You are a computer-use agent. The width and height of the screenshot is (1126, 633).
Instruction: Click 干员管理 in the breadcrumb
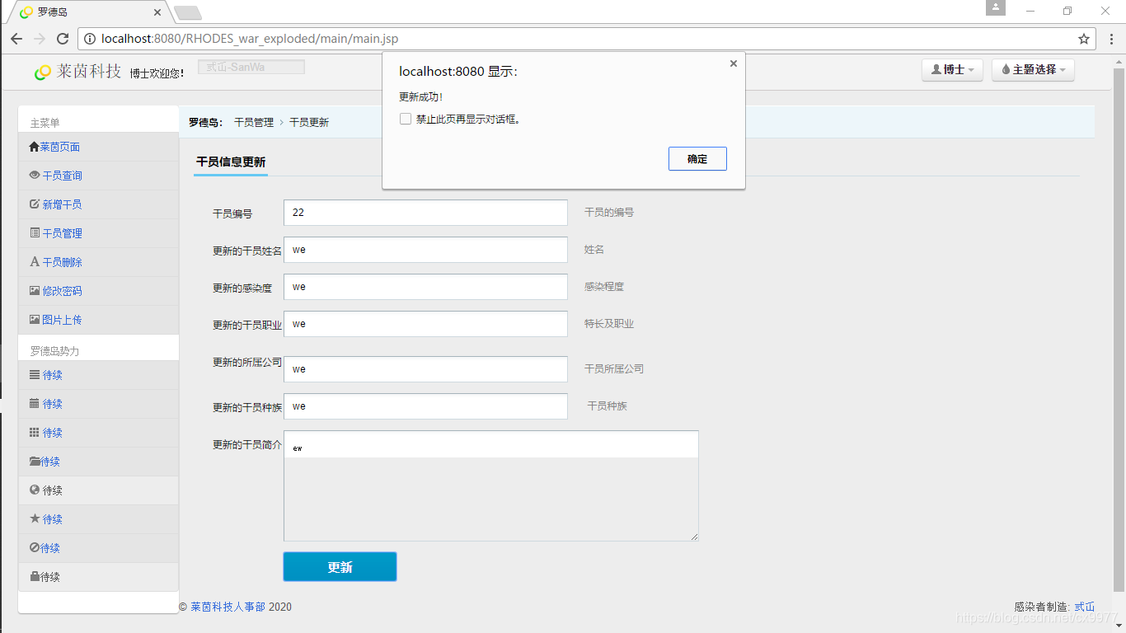(254, 122)
